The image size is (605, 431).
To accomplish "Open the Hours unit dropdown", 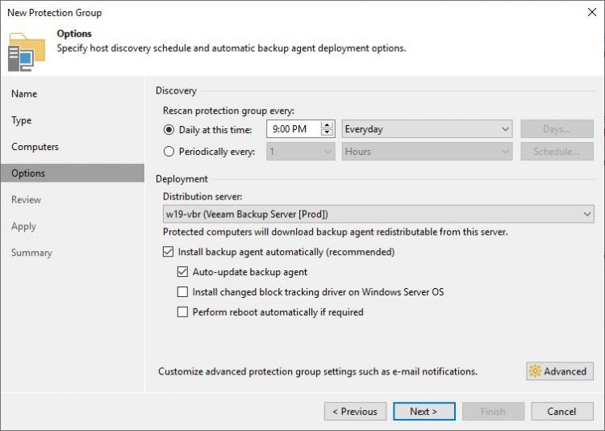I will [427, 152].
